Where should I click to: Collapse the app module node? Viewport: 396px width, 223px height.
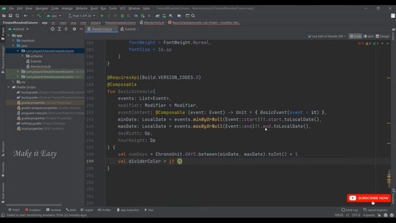9,35
